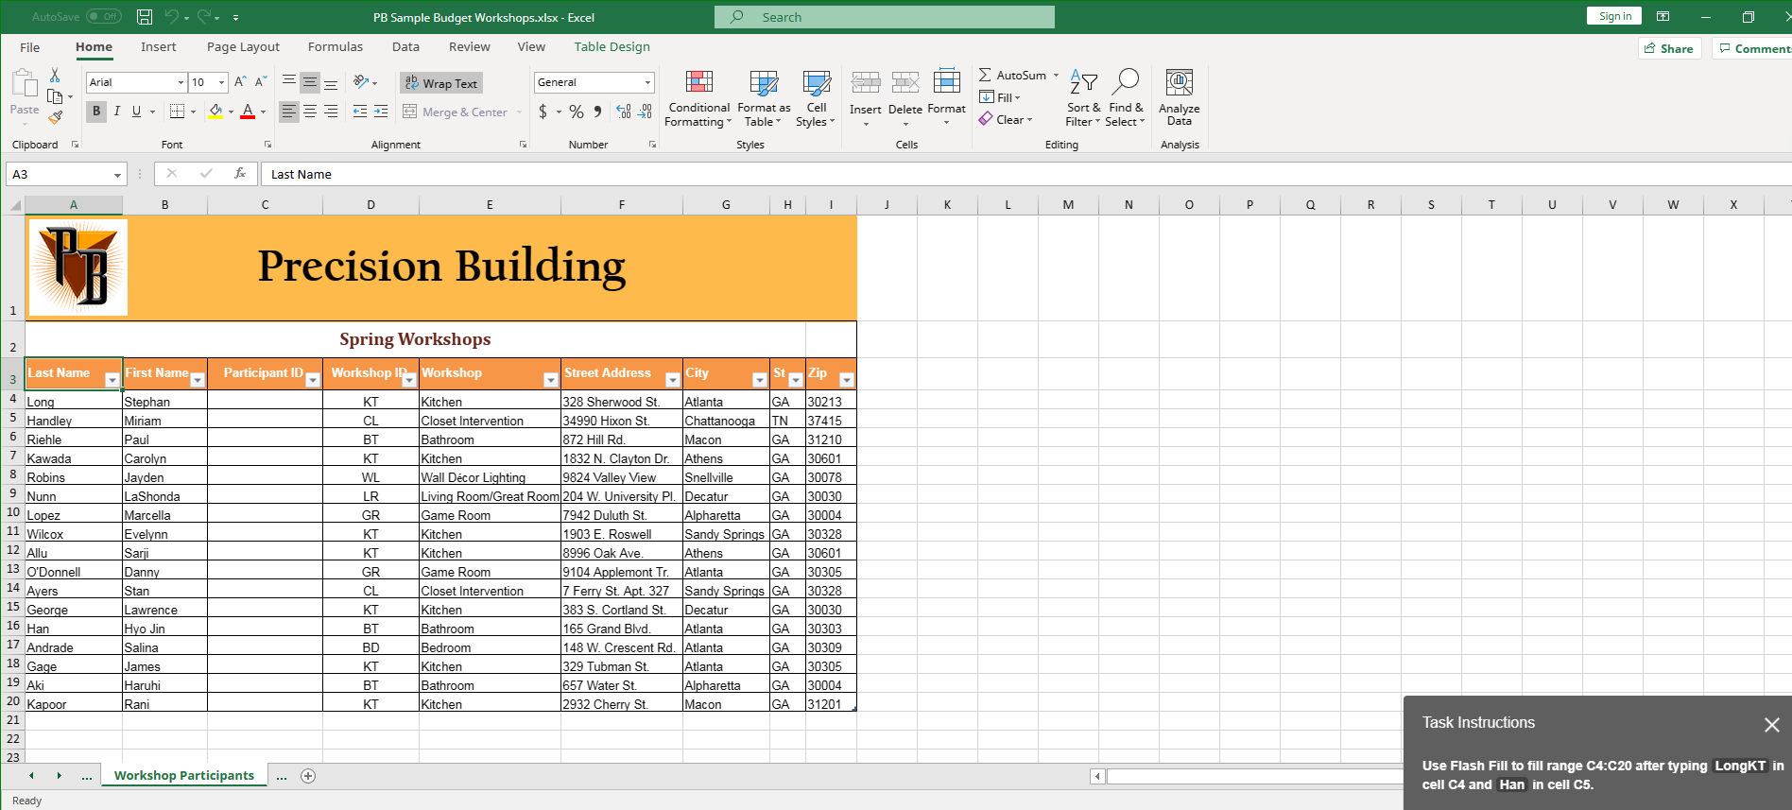This screenshot has width=1792, height=810.
Task: Switch to the Formulas tab
Action: coord(336,47)
